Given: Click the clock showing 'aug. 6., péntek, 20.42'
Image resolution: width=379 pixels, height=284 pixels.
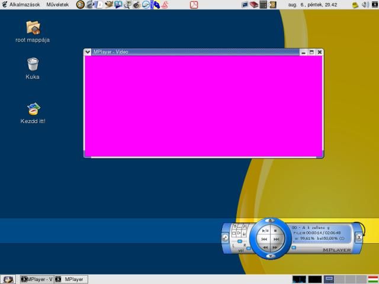Looking at the screenshot, I should coord(313,5).
